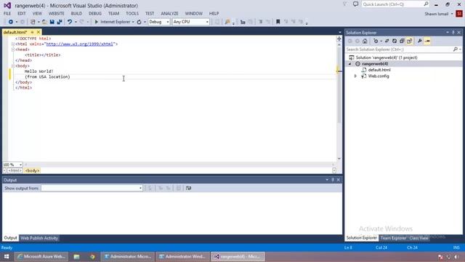Click the Increase Indent toolbar icon
Viewport: 465px width, 262px height.
[261, 22]
